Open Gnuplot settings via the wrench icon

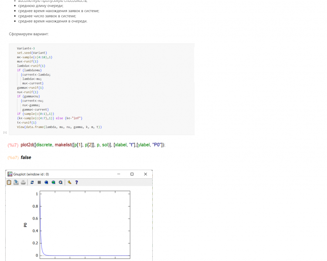[69, 183]
